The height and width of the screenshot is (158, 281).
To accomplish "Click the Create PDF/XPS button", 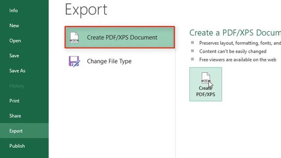I will pos(205,84).
